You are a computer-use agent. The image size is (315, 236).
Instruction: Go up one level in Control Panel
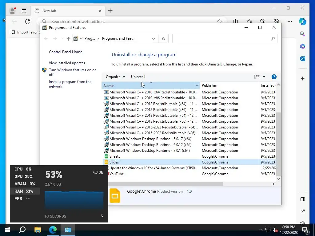pos(69,38)
